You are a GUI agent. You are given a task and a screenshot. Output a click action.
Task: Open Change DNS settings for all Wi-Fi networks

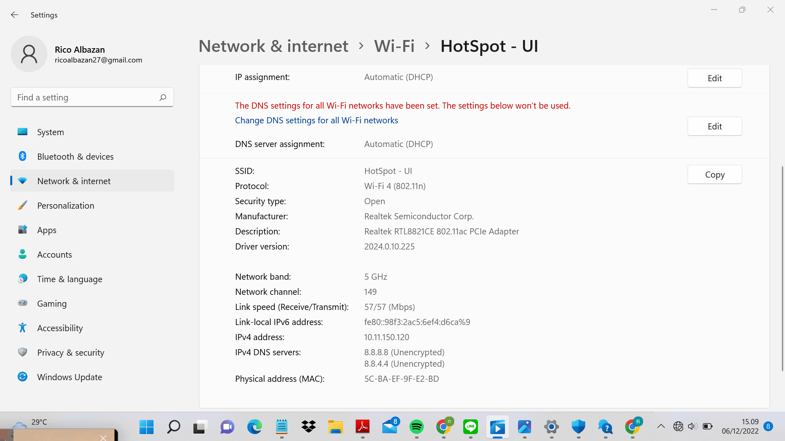point(316,120)
